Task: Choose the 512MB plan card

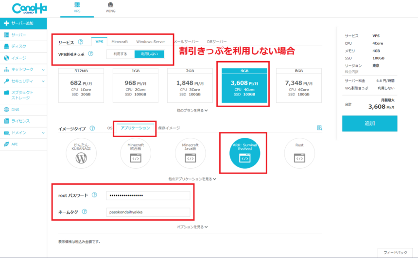Action: (81, 85)
